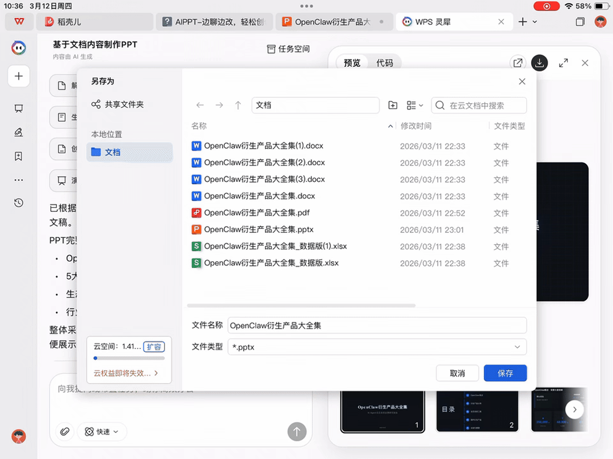
Task: Go up one folder level
Action: (238, 105)
